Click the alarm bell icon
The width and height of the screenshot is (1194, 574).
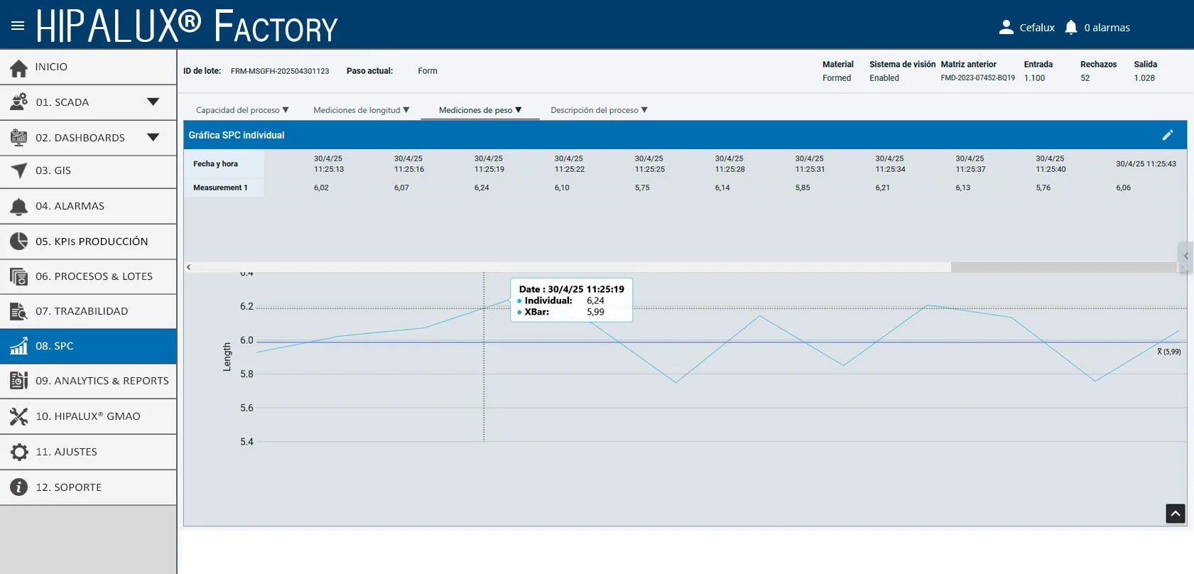[x=1071, y=27]
